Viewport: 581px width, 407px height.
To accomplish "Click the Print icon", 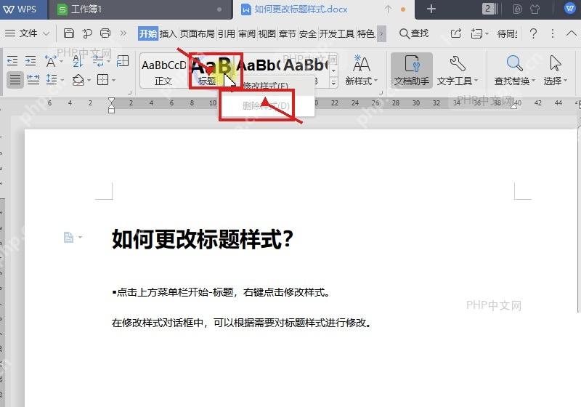I will [105, 33].
